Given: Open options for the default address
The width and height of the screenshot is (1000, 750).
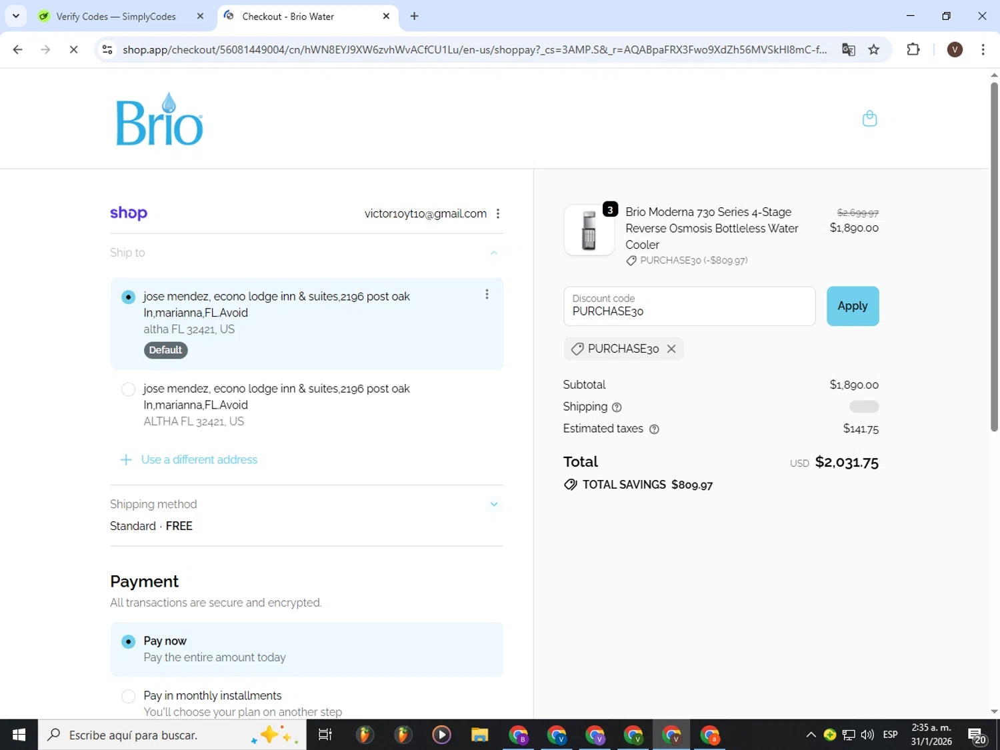Looking at the screenshot, I should 487,295.
